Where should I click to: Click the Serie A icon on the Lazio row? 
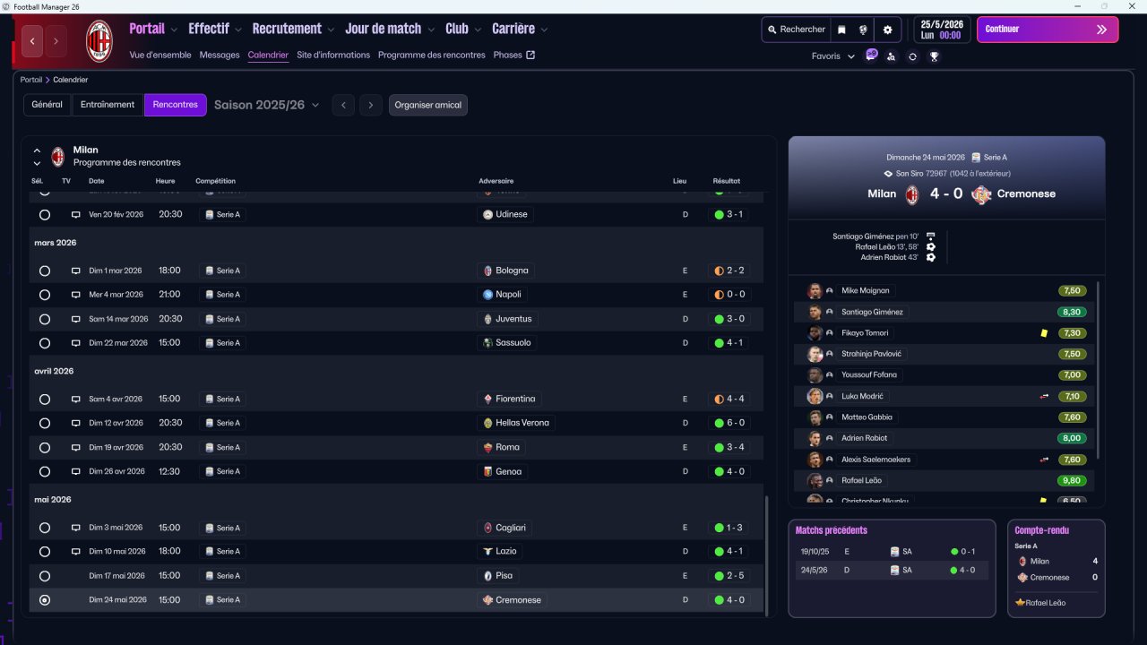click(x=209, y=552)
